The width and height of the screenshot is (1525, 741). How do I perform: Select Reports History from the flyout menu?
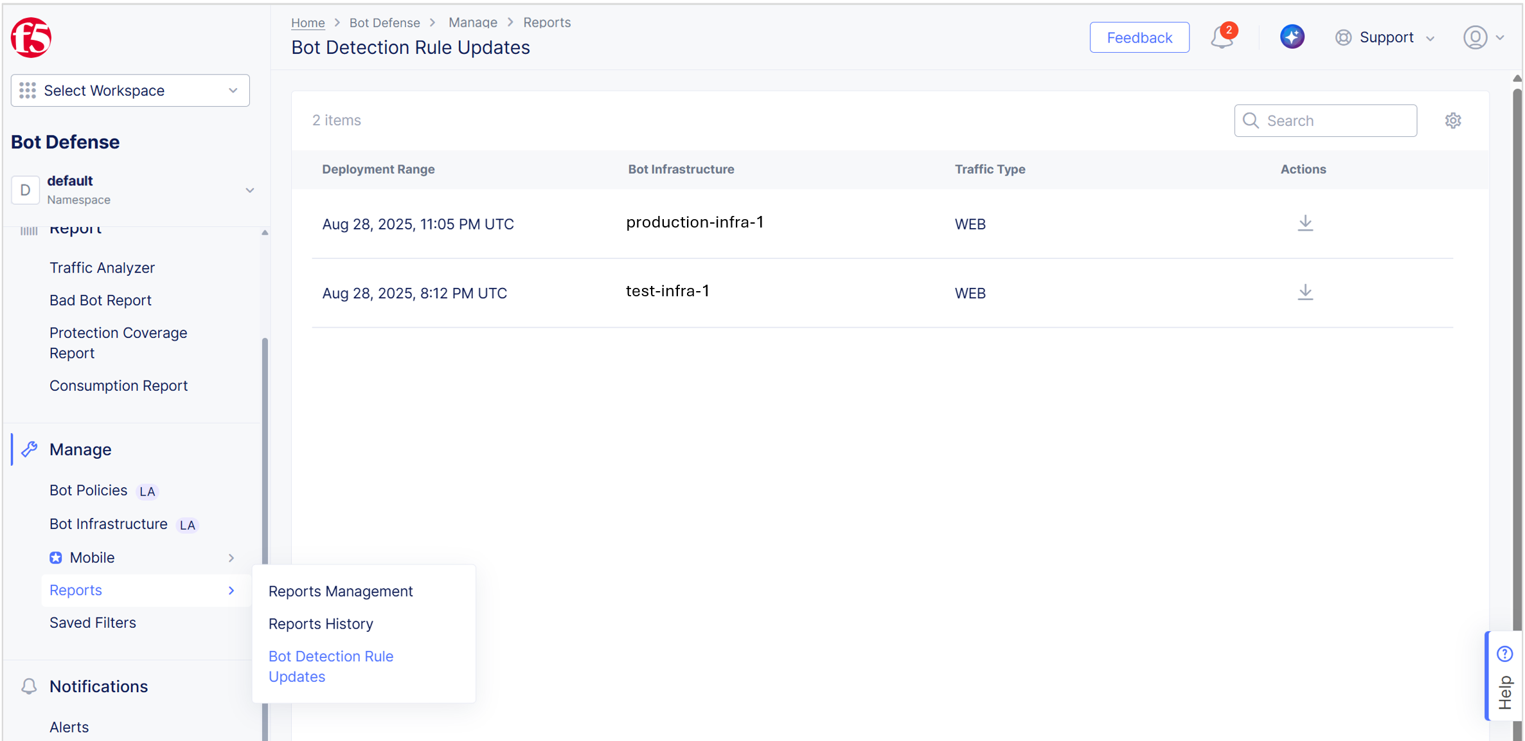[x=321, y=623]
